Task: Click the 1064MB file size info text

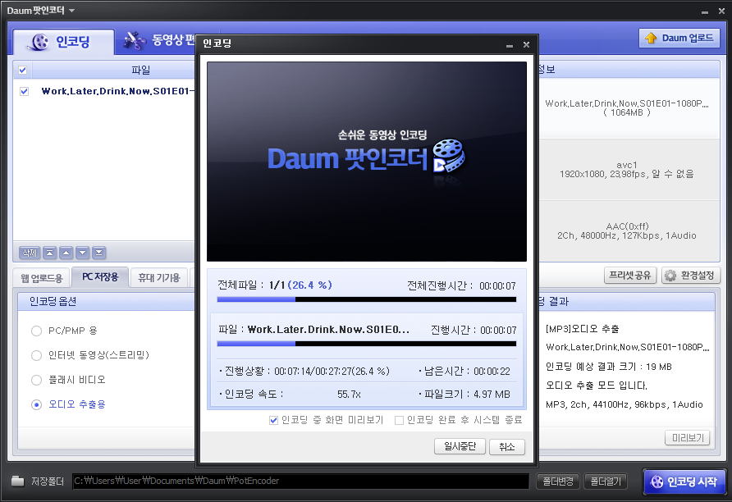Action: (626, 112)
